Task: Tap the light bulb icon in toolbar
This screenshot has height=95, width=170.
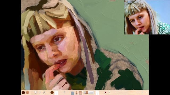Action: click(36, 92)
